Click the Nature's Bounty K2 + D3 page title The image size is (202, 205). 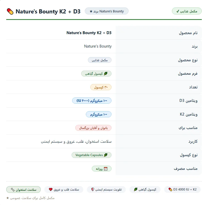click(x=48, y=12)
